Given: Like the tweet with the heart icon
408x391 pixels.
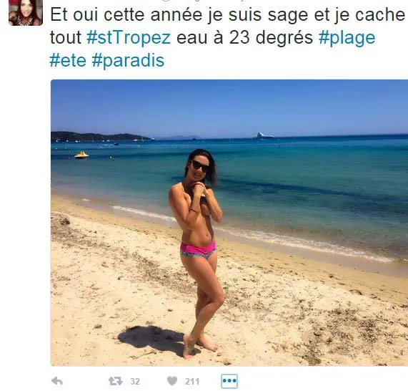Looking at the screenshot, I should click(x=172, y=381).
